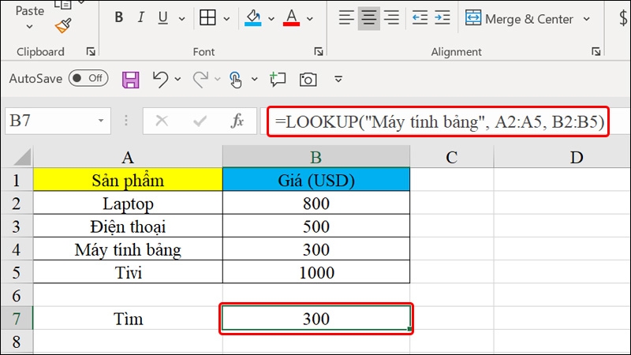Insert a new comment icon

coord(278,80)
